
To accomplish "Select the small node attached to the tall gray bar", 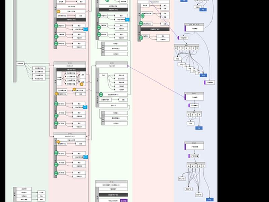I will (21, 63).
